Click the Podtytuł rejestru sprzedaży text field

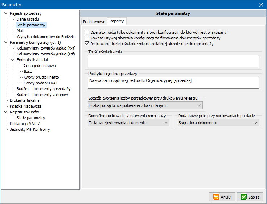pyautogui.click(x=173, y=83)
